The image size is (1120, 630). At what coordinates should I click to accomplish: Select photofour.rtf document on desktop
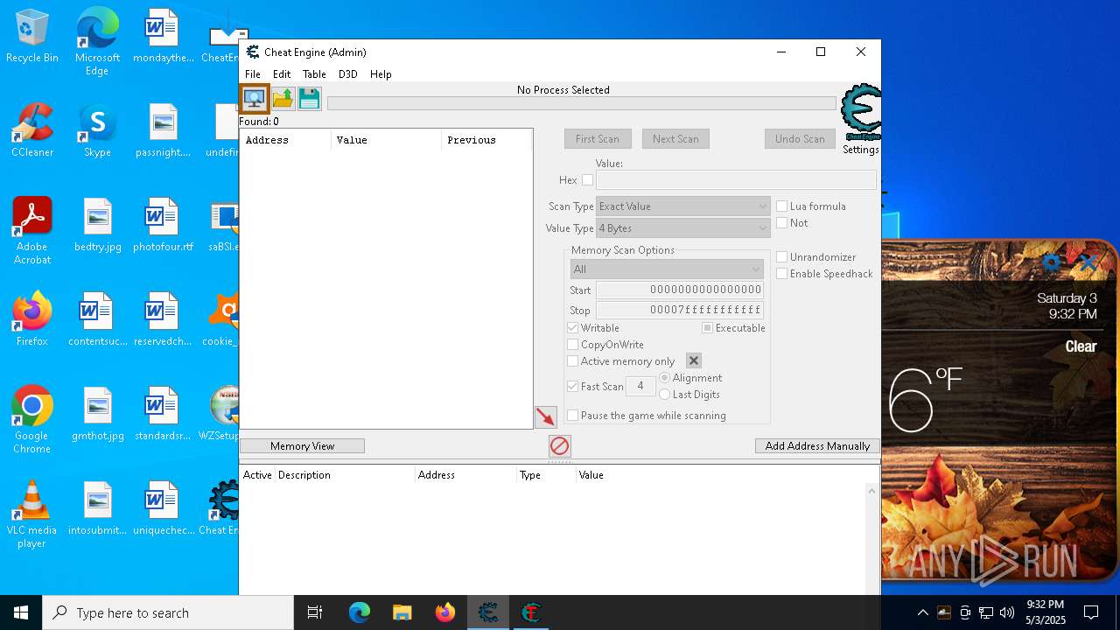[163, 226]
